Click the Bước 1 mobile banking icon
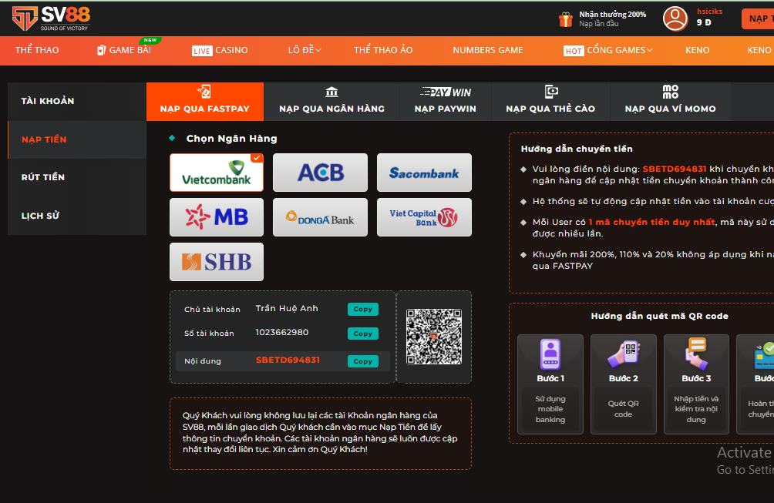Image resolution: width=774 pixels, height=503 pixels. click(550, 354)
